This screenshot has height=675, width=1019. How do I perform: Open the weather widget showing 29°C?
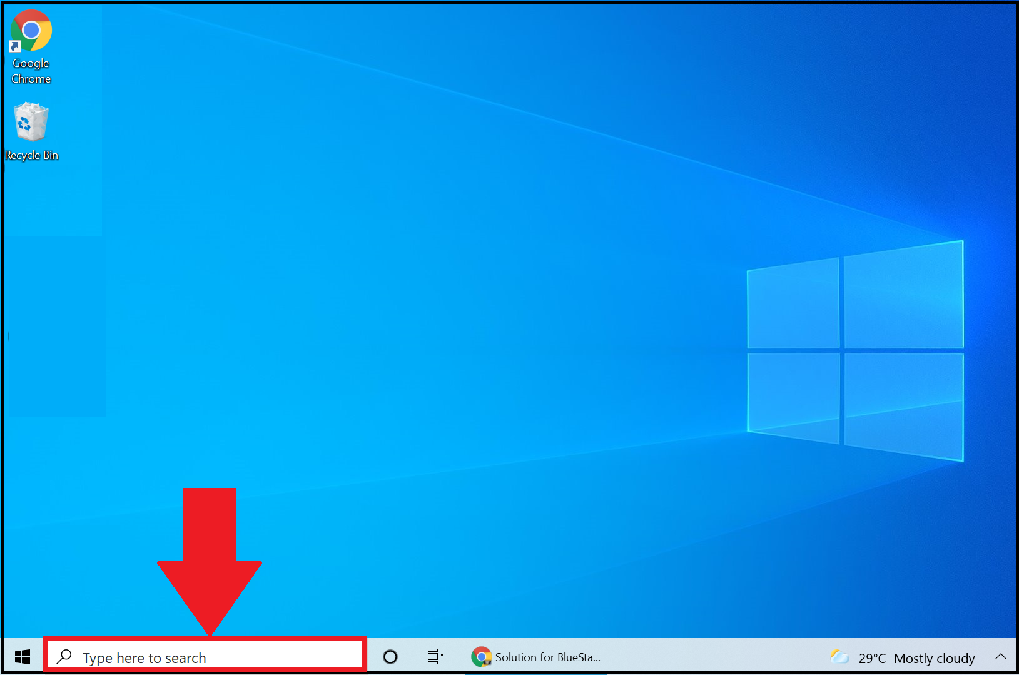tap(902, 657)
